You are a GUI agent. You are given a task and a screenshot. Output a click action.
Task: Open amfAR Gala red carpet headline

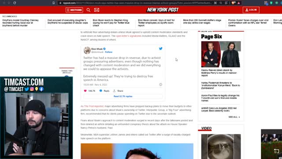point(219,110)
